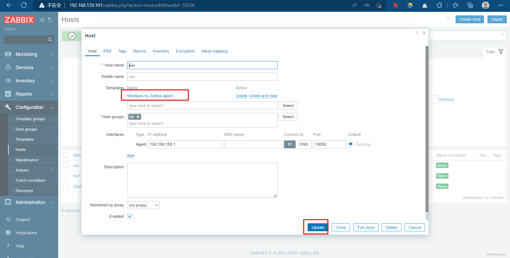Select the win host row checkbox
Screen dimensions: 510x258
click(66, 165)
